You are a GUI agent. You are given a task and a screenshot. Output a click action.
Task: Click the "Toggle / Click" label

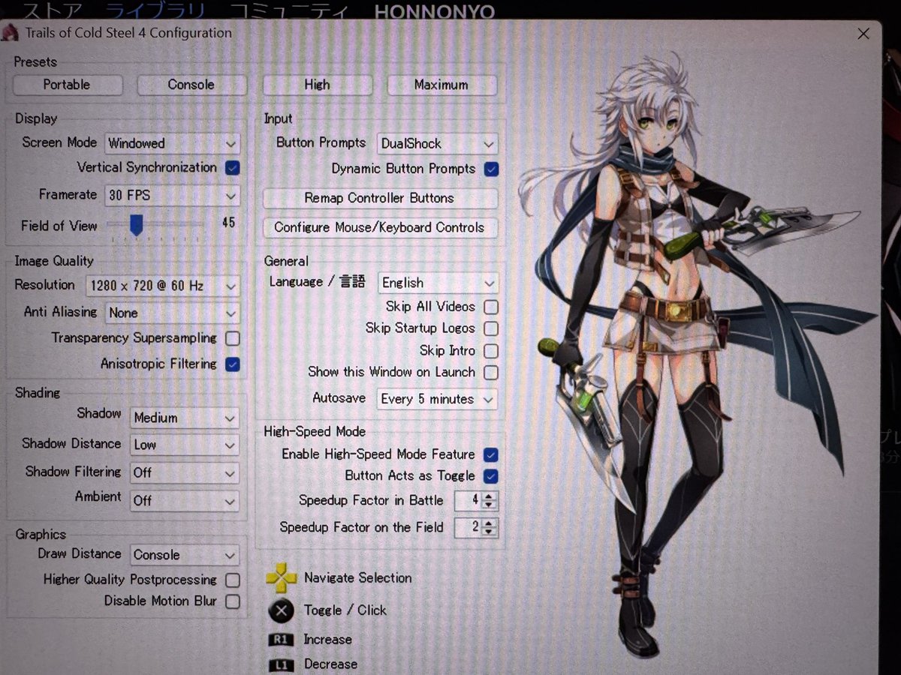[345, 610]
